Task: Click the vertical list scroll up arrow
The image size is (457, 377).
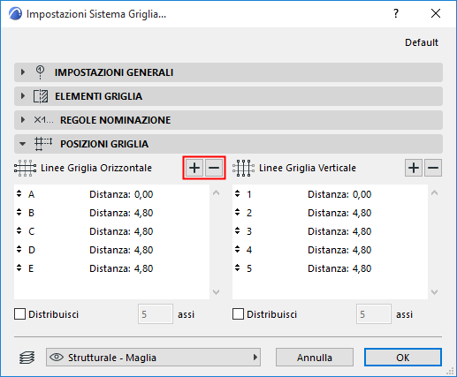Action: tap(434, 193)
